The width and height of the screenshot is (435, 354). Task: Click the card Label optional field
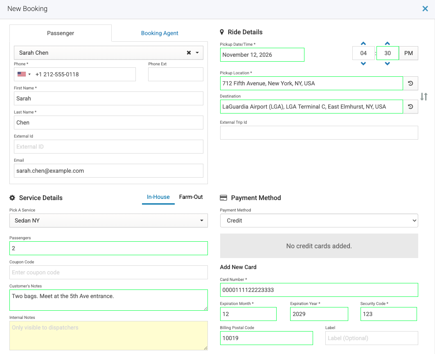tap(372, 338)
